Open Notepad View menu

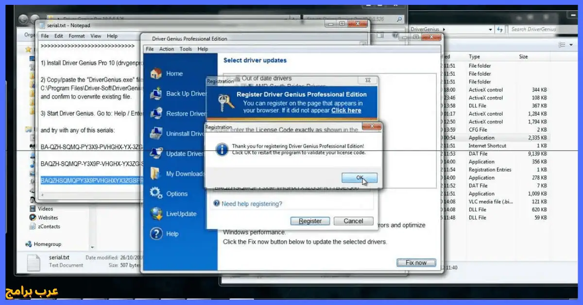point(96,36)
